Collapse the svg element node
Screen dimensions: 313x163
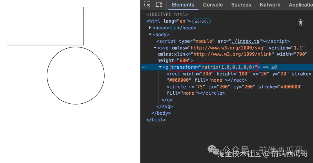pyautogui.click(x=155, y=48)
